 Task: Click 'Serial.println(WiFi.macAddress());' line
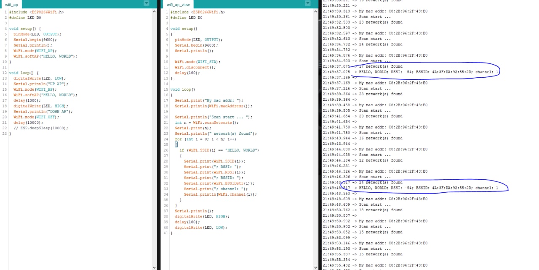tap(213, 106)
